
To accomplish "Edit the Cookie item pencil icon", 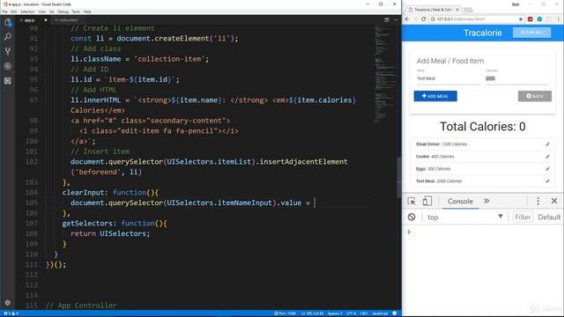I will click(547, 157).
